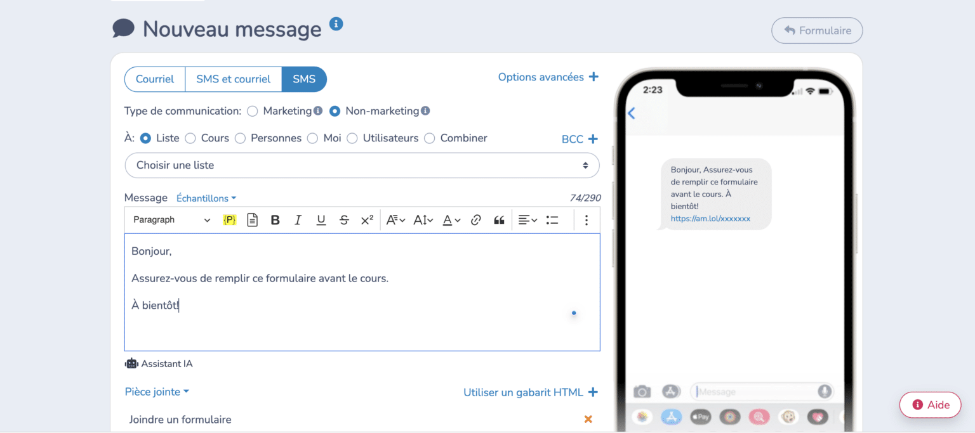Switch to the SMS et courriel tab
Viewport: 975px width, 433px height.
234,79
